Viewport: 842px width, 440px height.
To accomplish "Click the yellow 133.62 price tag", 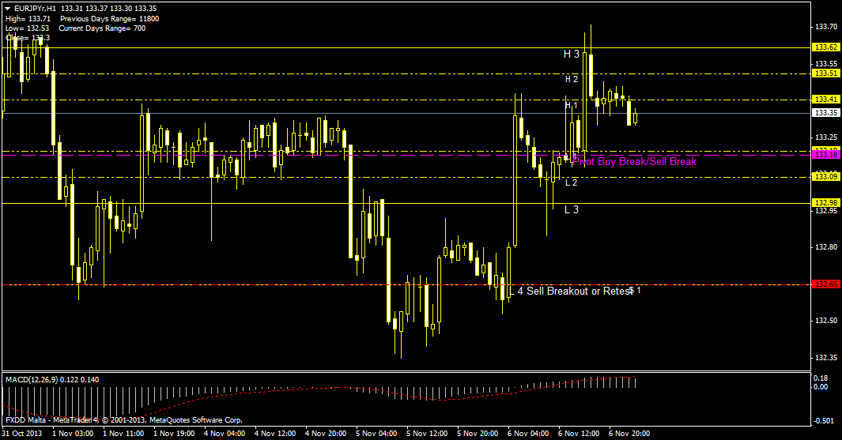I will tap(825, 47).
